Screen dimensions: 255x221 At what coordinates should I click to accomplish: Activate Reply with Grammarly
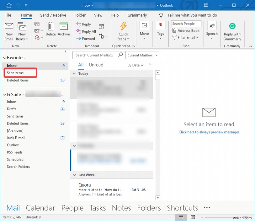[x=232, y=31]
